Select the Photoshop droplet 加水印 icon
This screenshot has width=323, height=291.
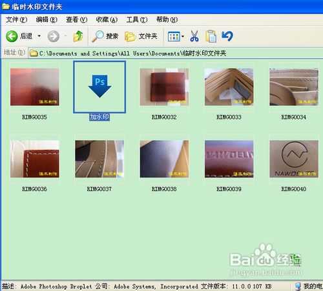(99, 86)
